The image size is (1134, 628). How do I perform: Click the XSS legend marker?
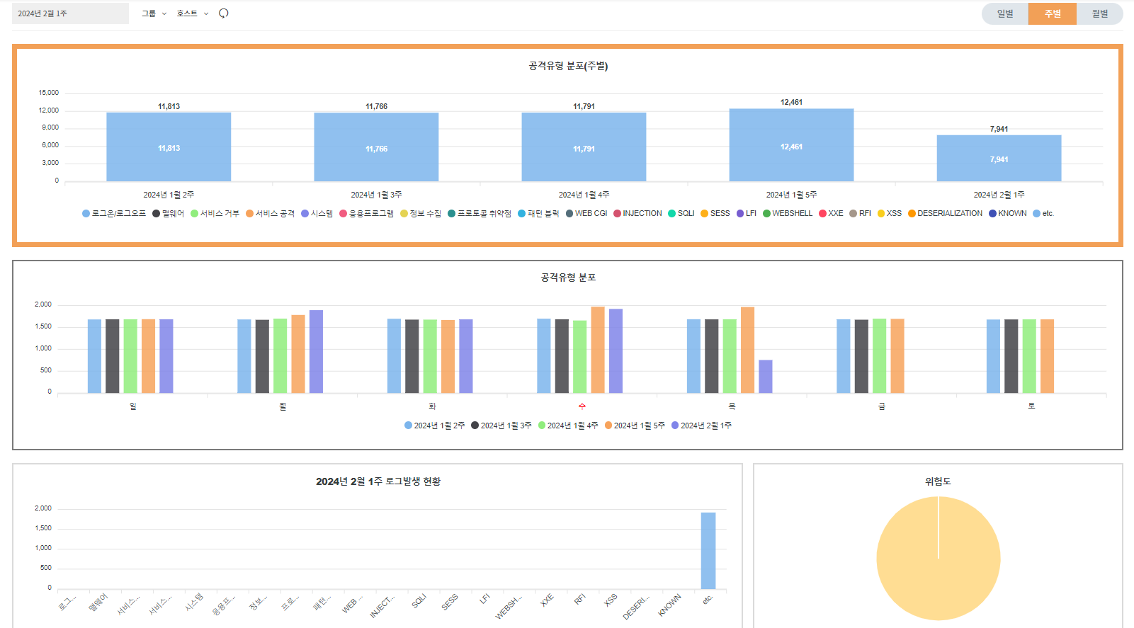(881, 213)
